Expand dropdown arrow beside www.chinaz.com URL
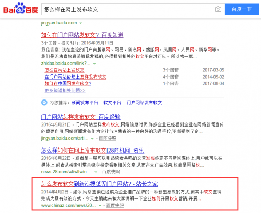Image resolution: width=261 pixels, height=213 pixels. point(100,206)
